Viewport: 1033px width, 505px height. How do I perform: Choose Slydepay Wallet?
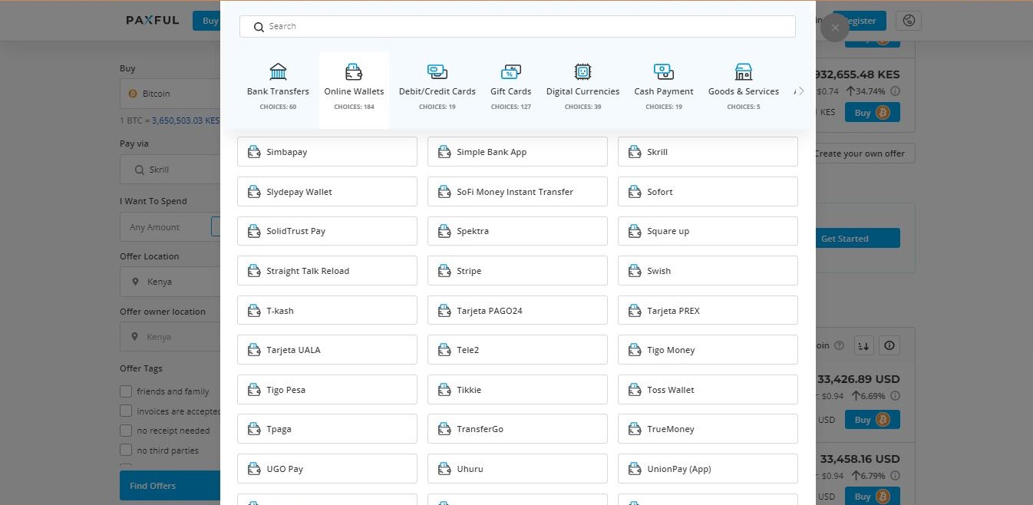[x=327, y=192]
